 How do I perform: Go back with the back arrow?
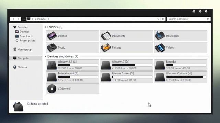pyautogui.click(x=13, y=19)
